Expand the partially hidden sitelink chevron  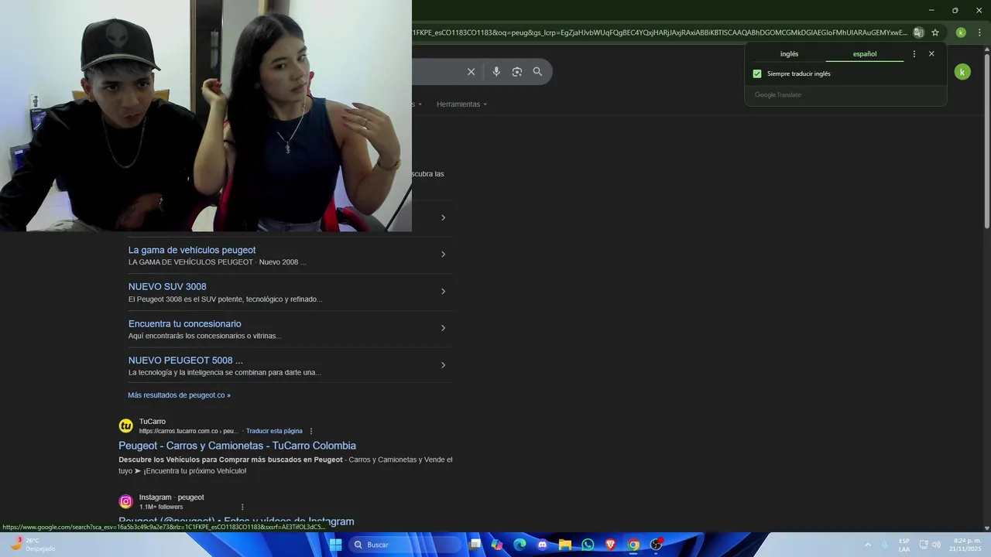[x=443, y=217]
